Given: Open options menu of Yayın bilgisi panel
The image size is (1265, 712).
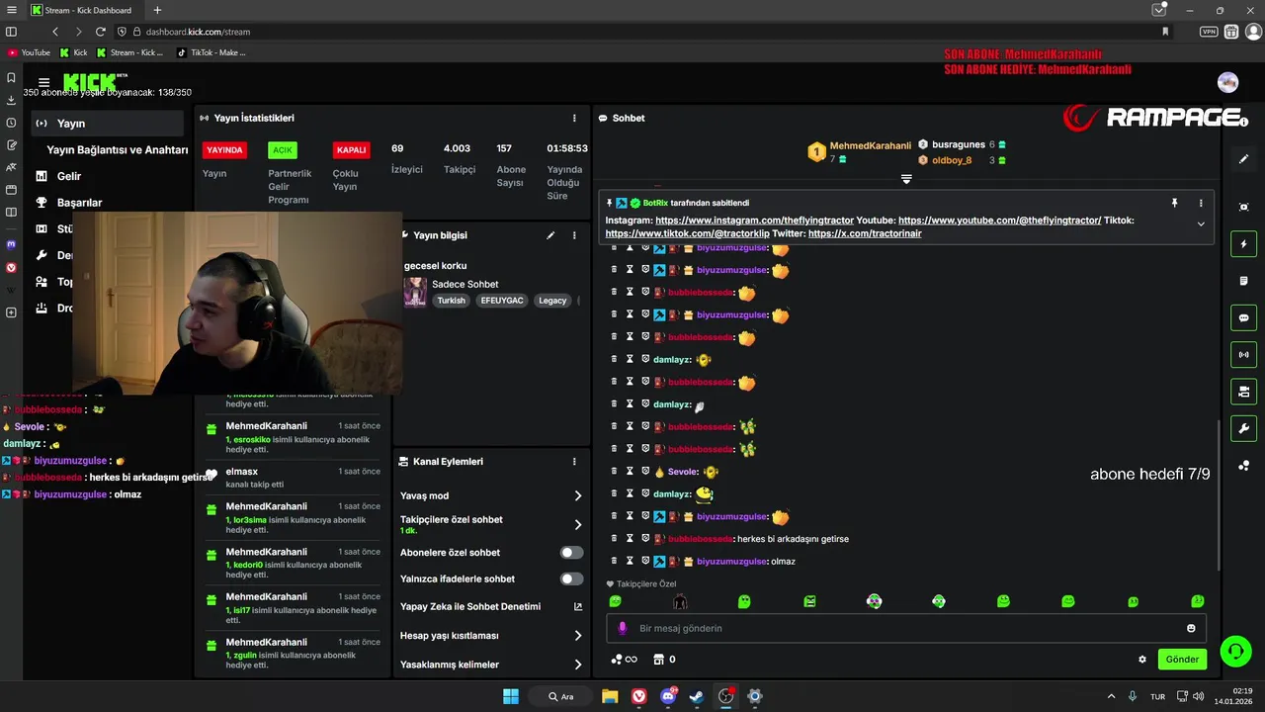Looking at the screenshot, I should [x=574, y=235].
